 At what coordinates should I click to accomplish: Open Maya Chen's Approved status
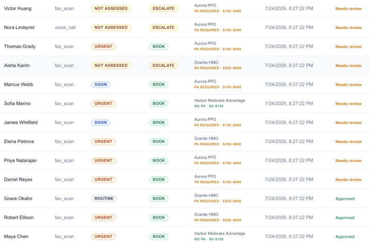pyautogui.click(x=345, y=237)
